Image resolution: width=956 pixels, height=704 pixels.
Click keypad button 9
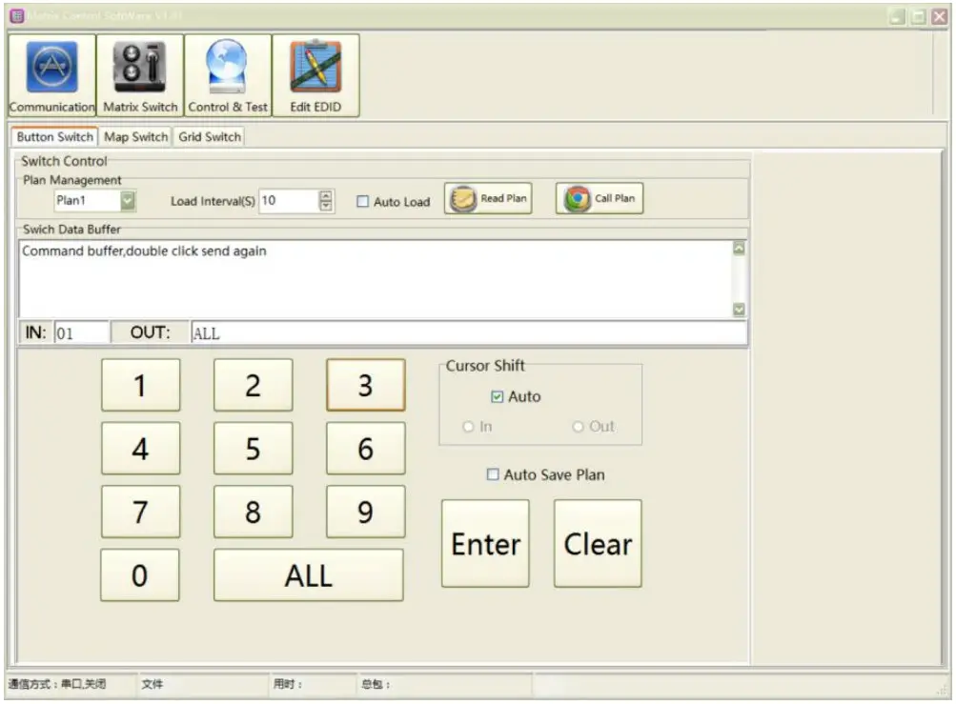[366, 512]
